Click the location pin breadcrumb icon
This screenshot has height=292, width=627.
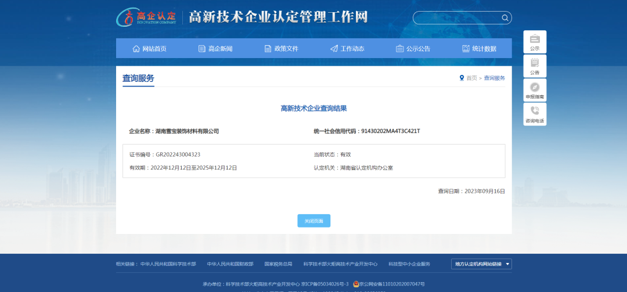(x=462, y=78)
